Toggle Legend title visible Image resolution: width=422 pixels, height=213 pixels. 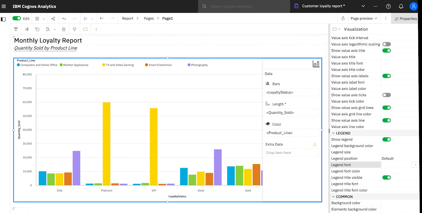[x=387, y=177]
